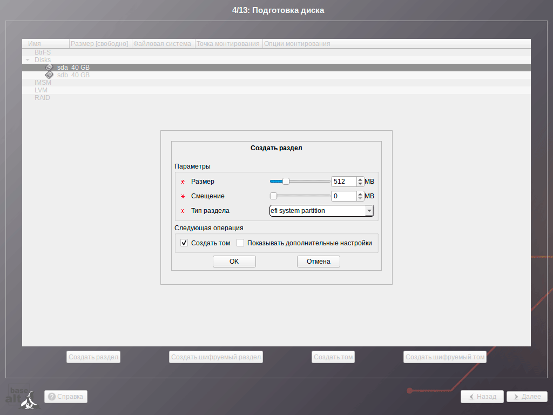Click the Размер slider handle

coord(286,182)
